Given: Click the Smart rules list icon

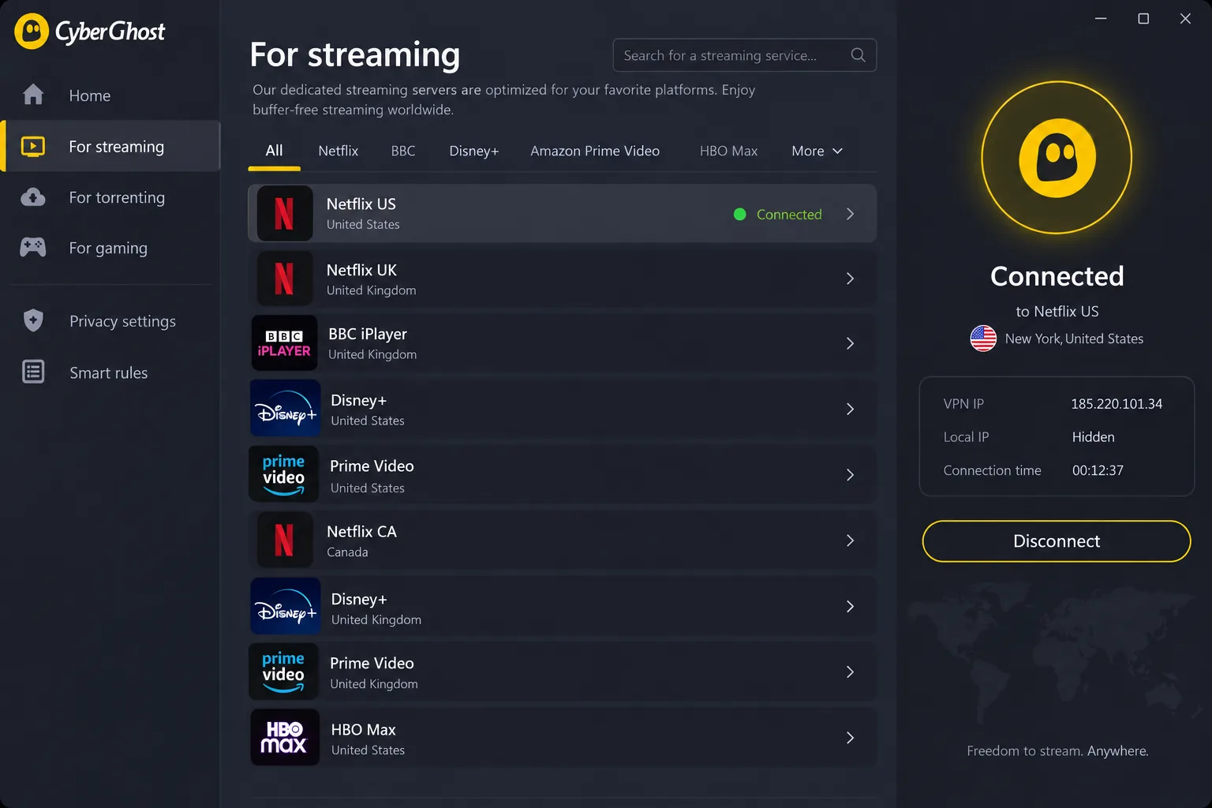Looking at the screenshot, I should click(x=33, y=372).
